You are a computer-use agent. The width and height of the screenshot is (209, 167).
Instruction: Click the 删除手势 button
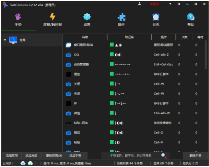point(196,156)
